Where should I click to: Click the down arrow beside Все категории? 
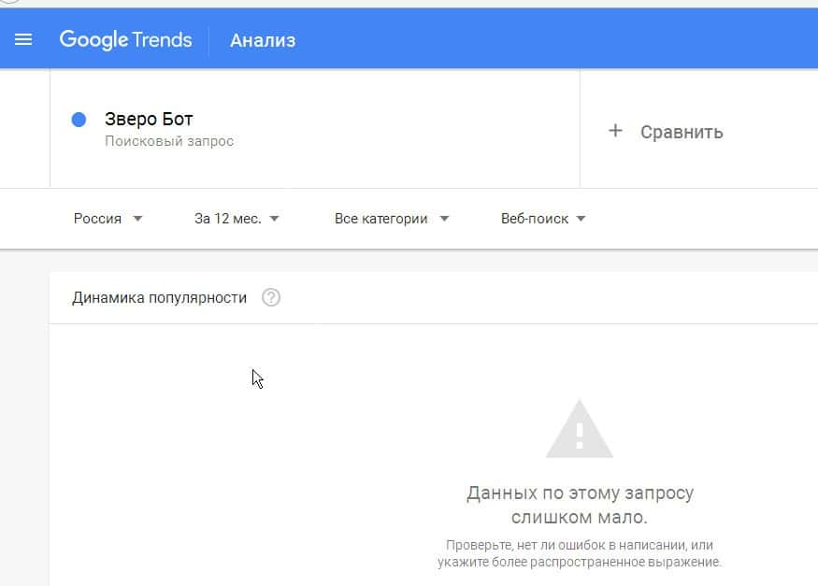[x=444, y=219]
